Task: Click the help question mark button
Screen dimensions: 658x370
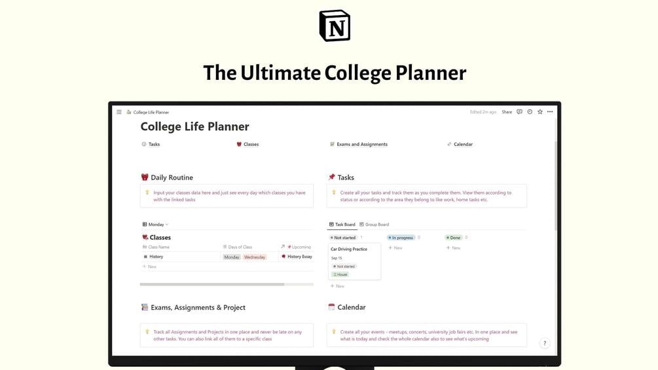Action: [x=545, y=343]
